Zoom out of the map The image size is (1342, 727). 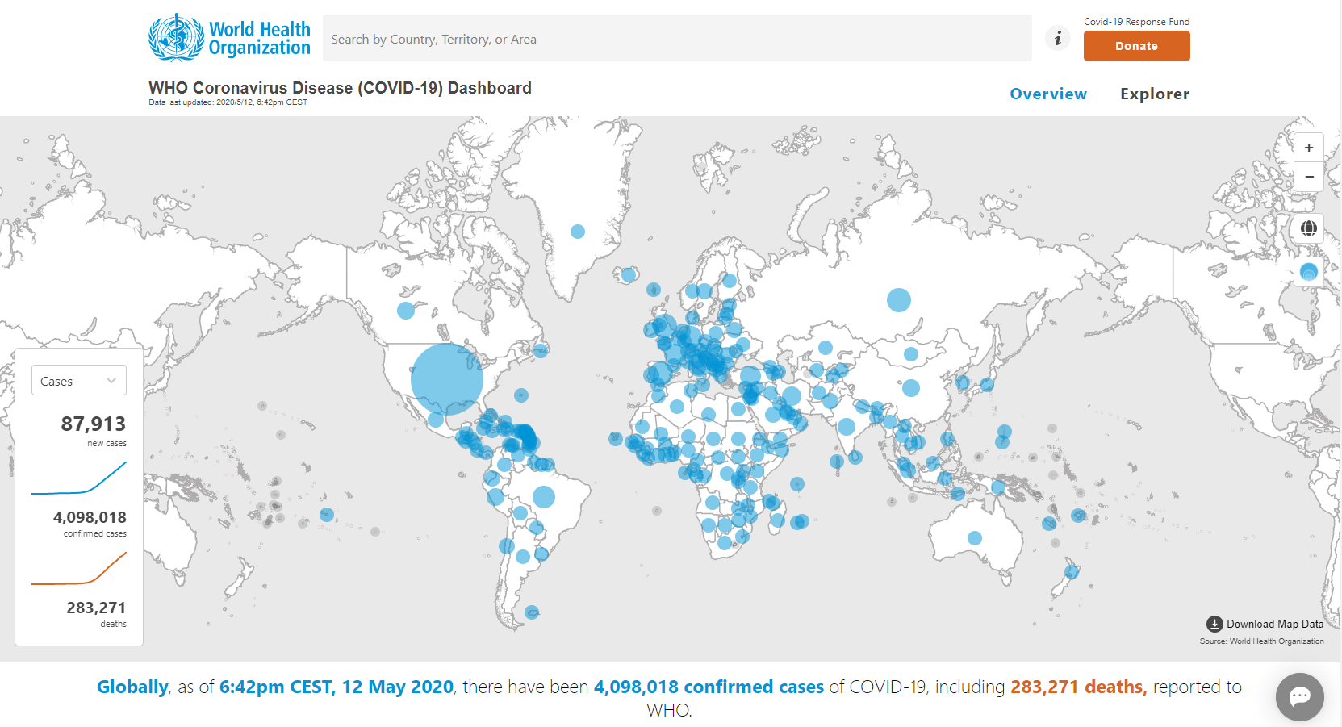tap(1308, 177)
